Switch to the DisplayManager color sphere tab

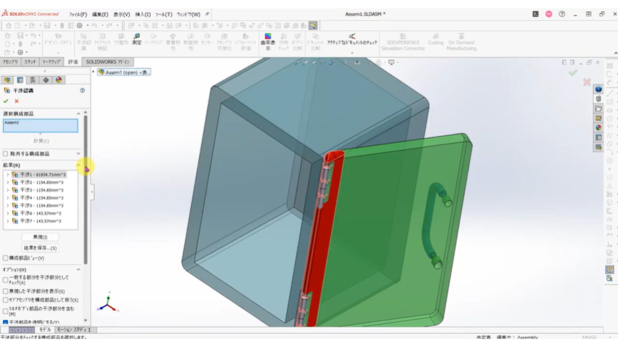click(x=59, y=80)
